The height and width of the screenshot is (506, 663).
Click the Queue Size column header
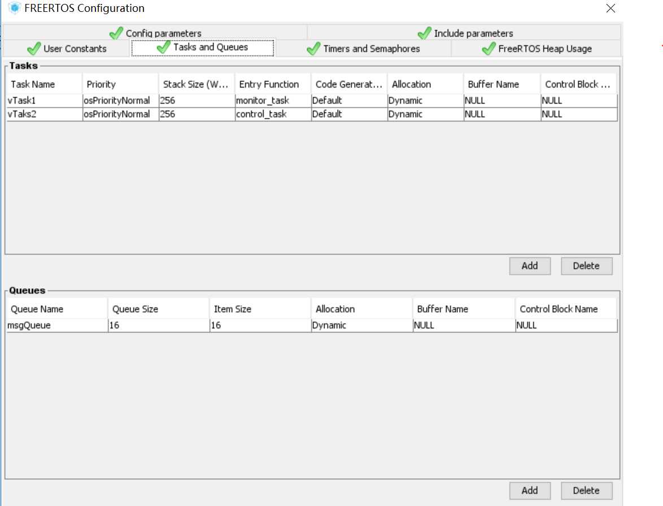click(x=159, y=309)
